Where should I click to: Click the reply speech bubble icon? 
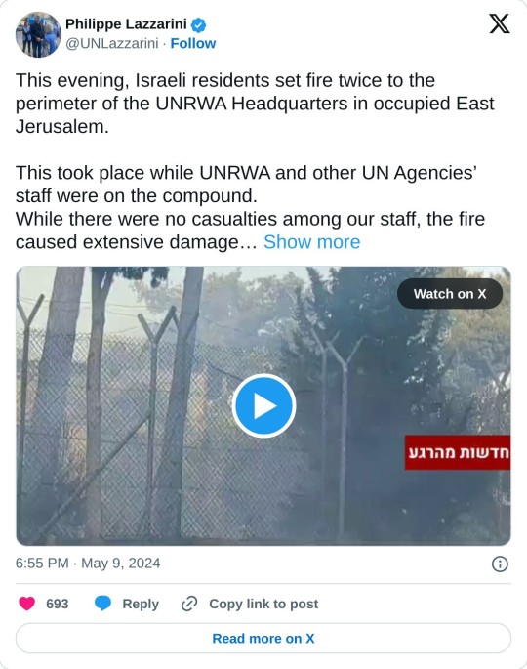pos(102,604)
